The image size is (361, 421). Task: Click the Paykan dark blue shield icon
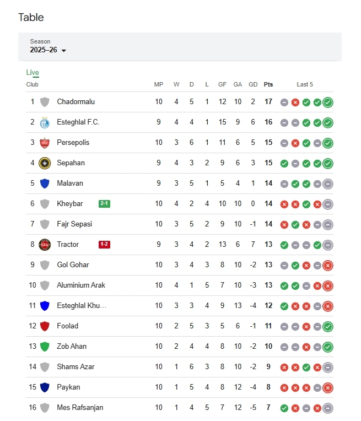pyautogui.click(x=45, y=387)
